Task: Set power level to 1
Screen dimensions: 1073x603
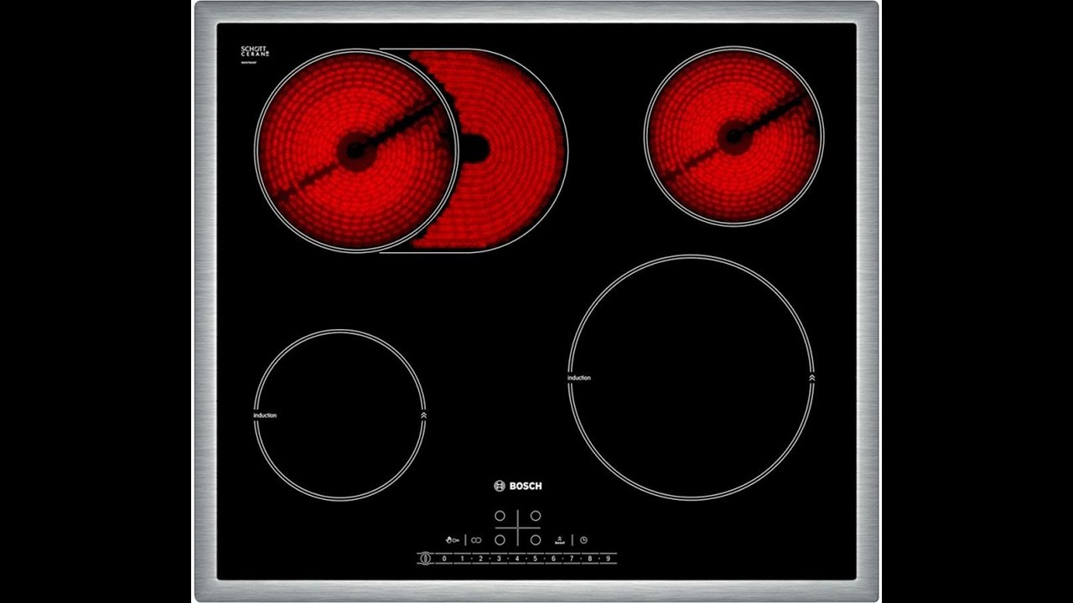Action: click(462, 558)
